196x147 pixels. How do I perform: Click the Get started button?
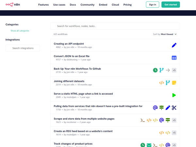click(x=171, y=5)
